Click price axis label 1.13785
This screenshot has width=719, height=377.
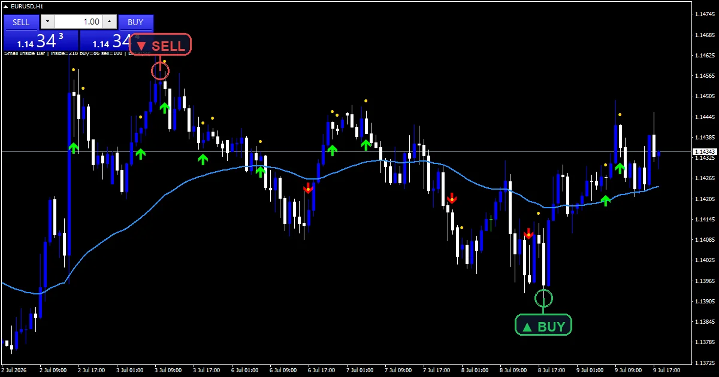click(x=706, y=342)
